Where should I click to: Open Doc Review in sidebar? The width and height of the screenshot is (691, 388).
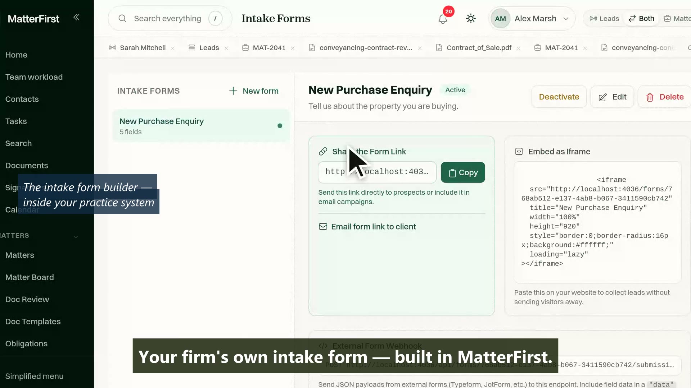point(27,300)
